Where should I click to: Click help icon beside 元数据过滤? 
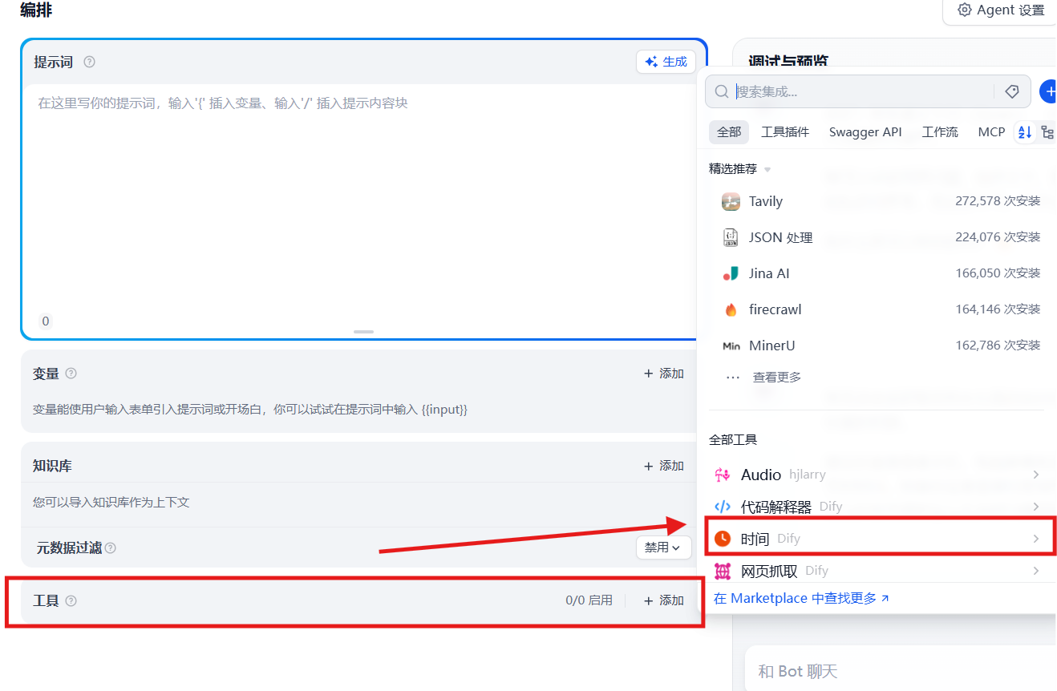coord(111,548)
